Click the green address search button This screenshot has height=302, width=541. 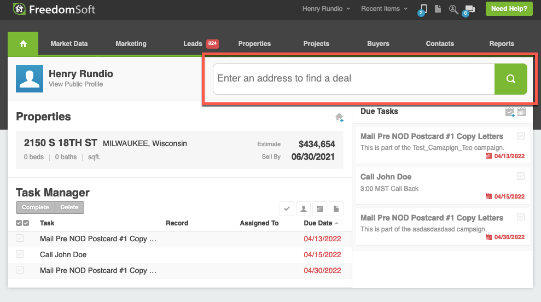[511, 79]
